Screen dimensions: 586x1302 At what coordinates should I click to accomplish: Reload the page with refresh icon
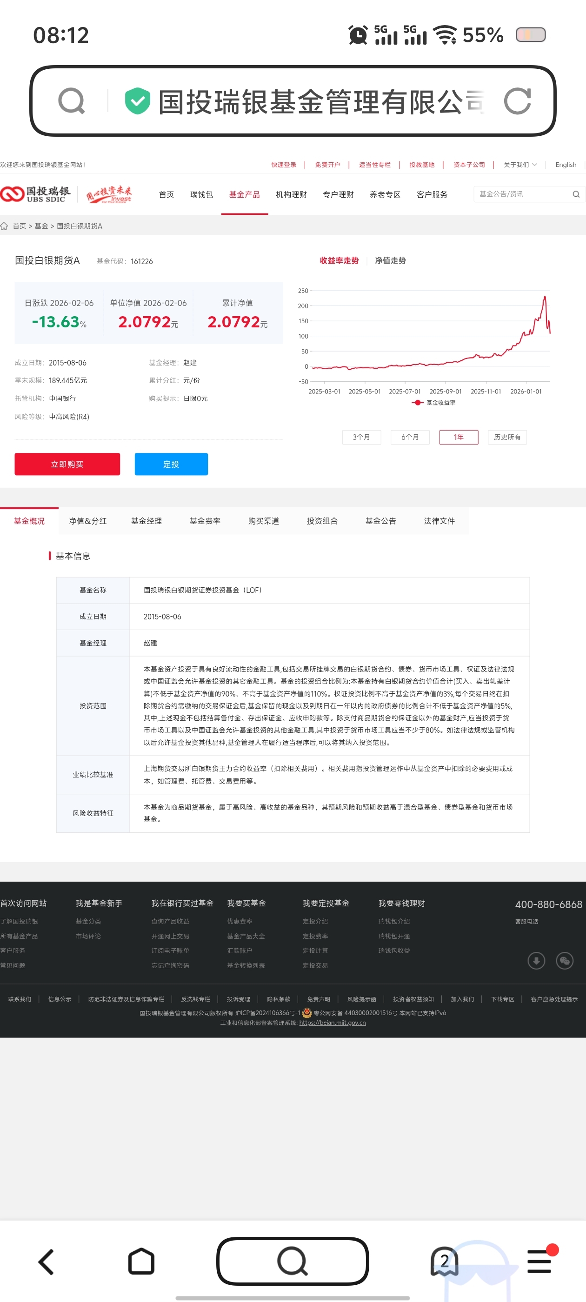(517, 101)
